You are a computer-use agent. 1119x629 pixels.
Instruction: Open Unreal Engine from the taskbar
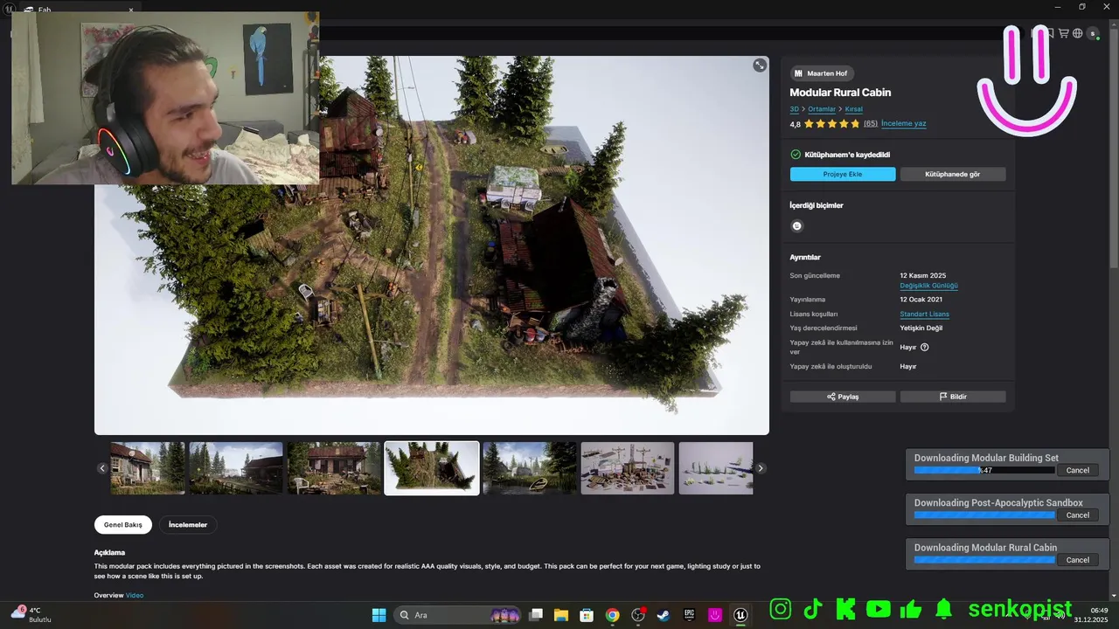[741, 615]
